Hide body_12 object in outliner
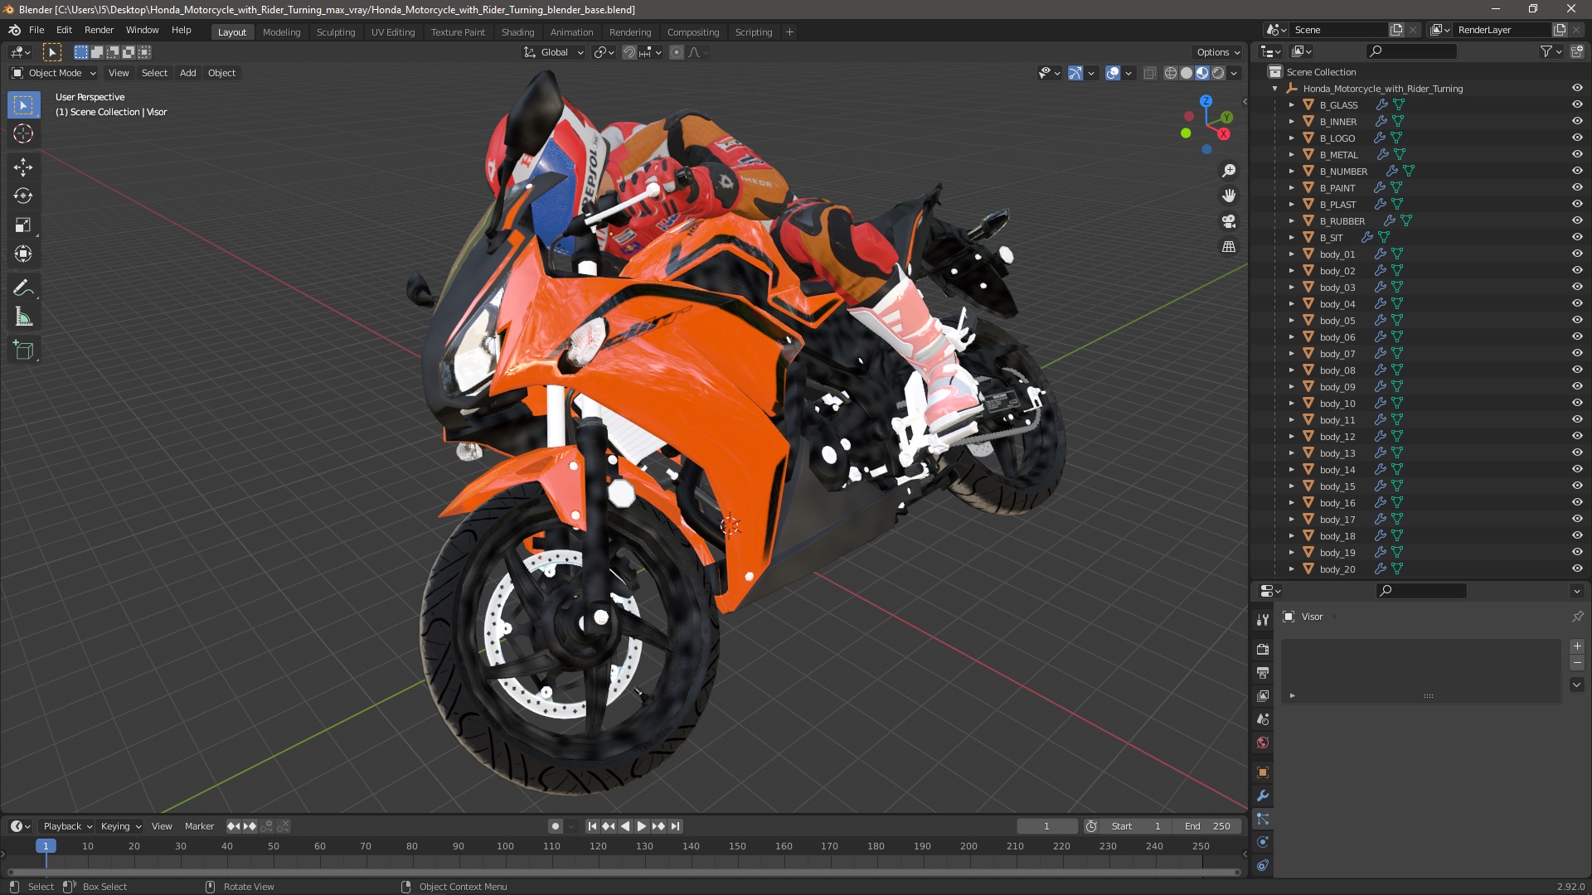Screen dimensions: 1592x895 [x=1577, y=437]
